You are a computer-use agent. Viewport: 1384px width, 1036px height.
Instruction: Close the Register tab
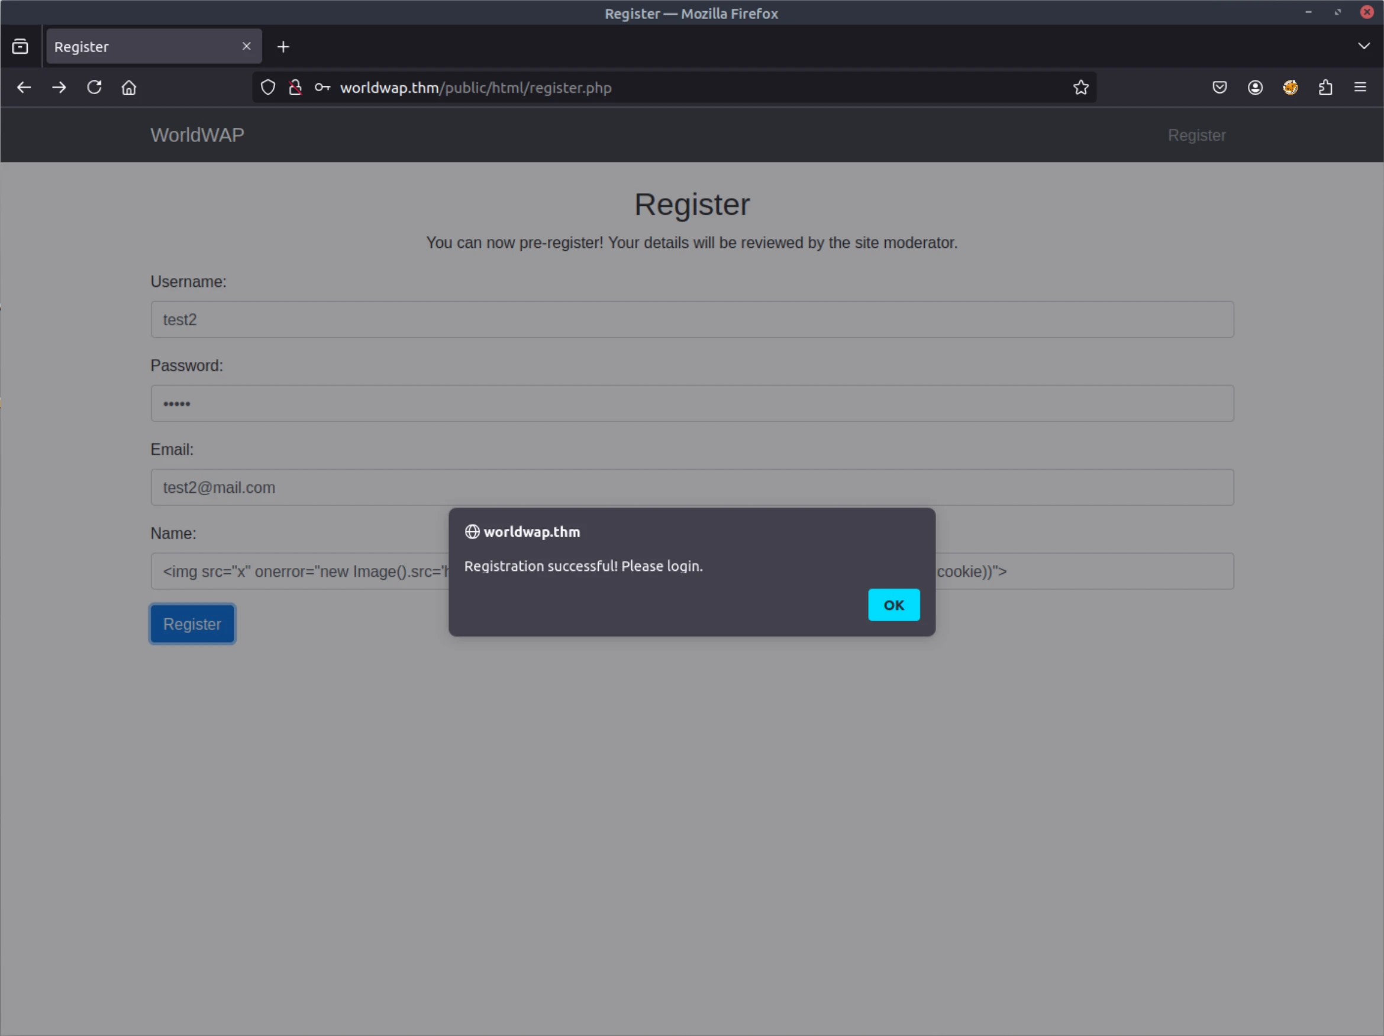(x=246, y=46)
